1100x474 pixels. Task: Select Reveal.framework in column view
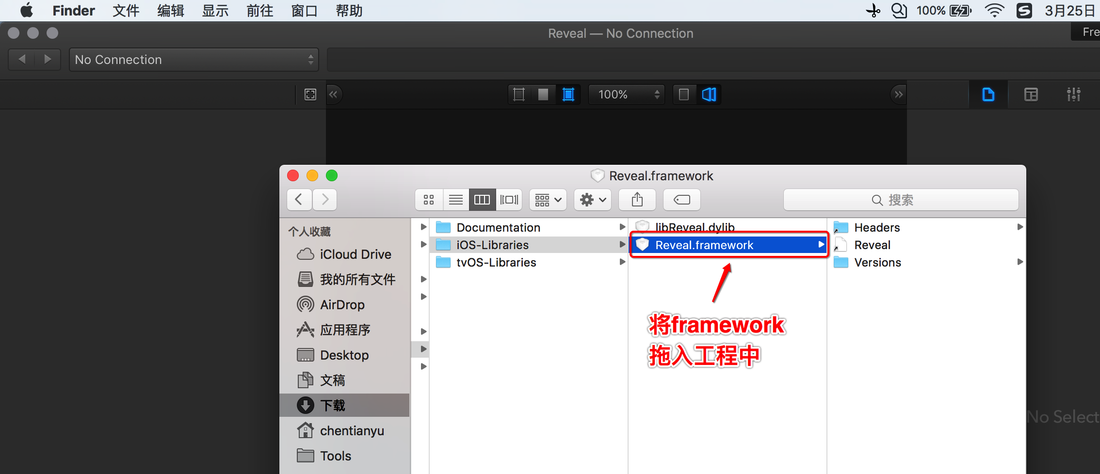pyautogui.click(x=728, y=245)
